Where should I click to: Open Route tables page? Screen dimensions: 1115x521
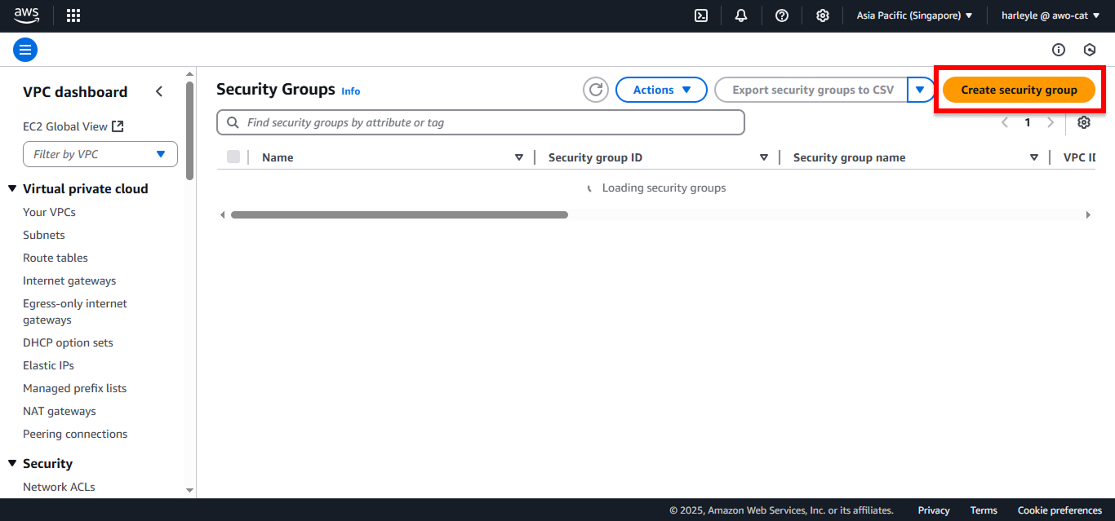(56, 258)
